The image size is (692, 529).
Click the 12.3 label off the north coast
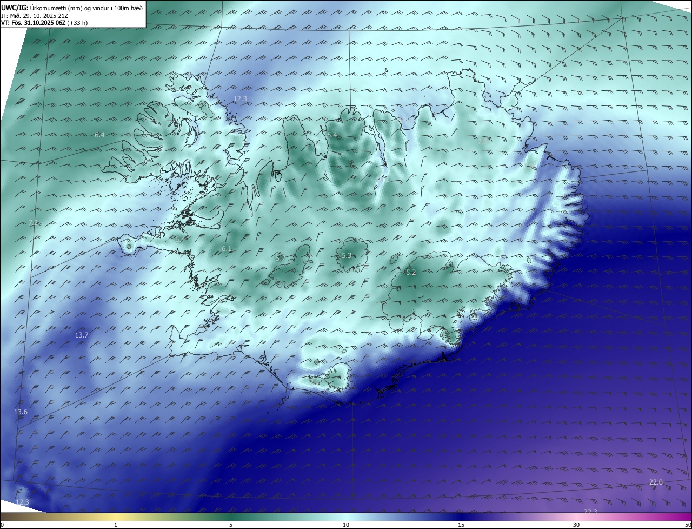[240, 98]
